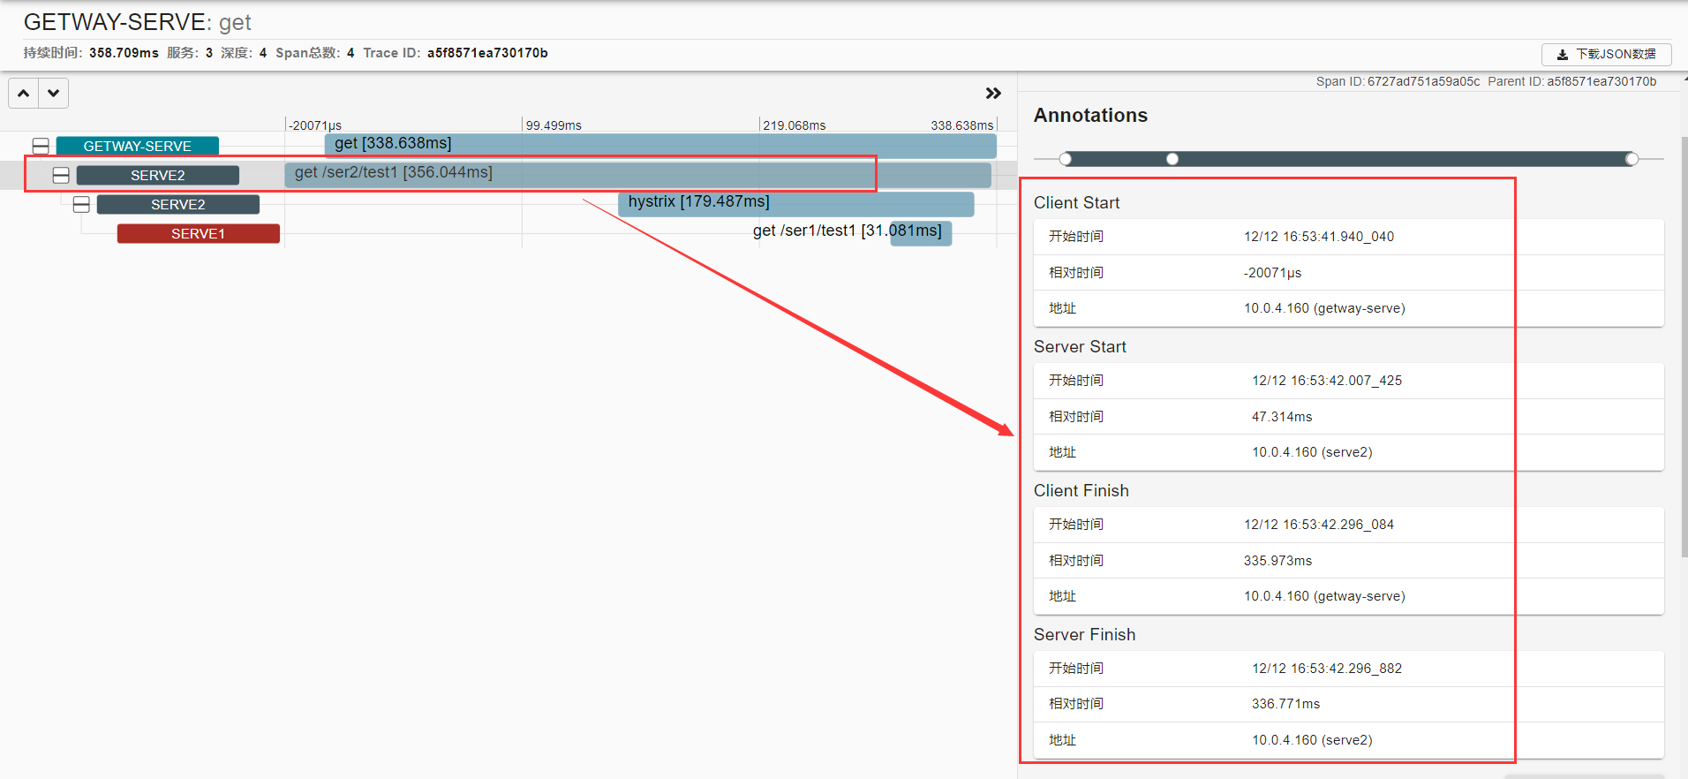Click the second annotation timeline dot
Screen dimensions: 1688x779
[1172, 159]
